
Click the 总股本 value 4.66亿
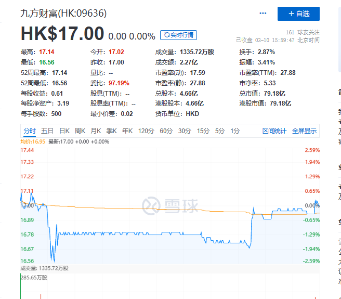189,94
